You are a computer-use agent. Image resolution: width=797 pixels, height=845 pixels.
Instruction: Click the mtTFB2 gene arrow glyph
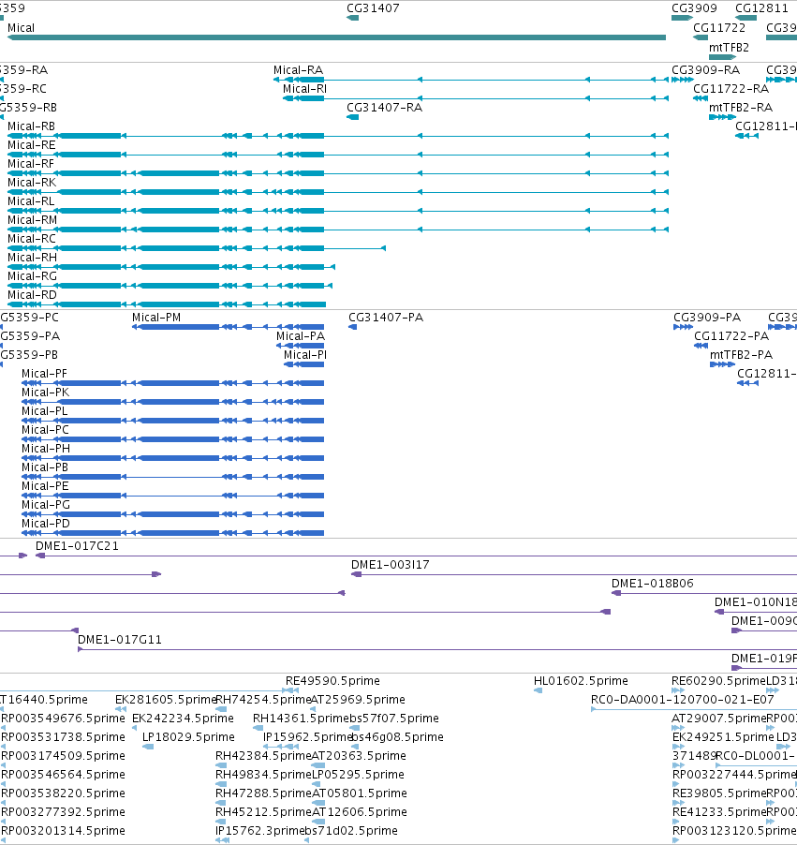click(723, 57)
